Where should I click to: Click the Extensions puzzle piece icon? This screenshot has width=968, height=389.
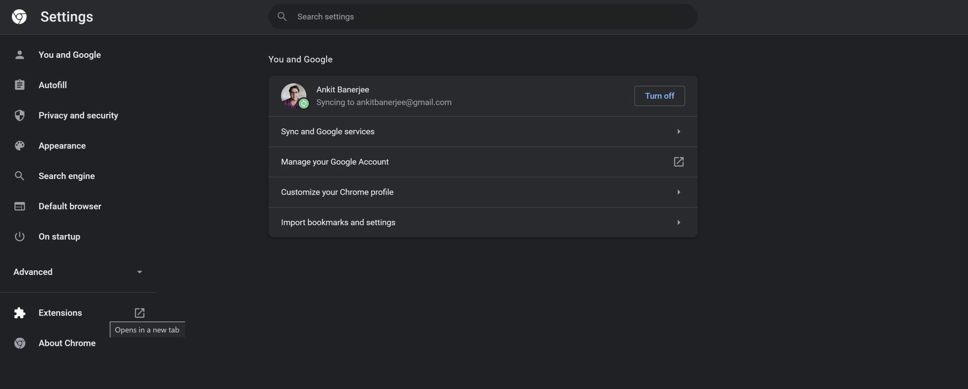[20, 313]
